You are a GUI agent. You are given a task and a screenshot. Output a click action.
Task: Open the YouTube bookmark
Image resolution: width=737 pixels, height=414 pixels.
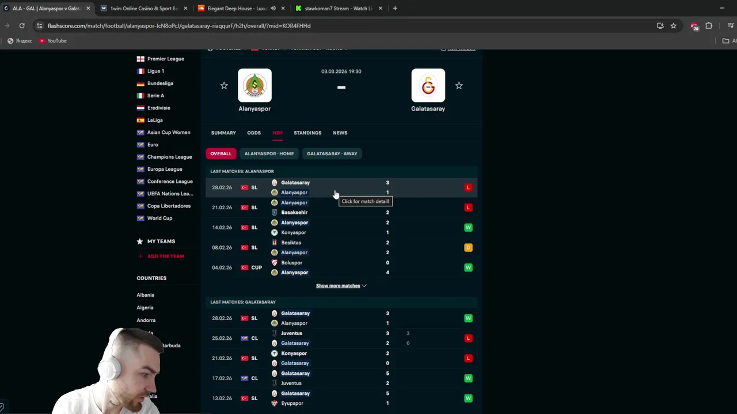click(x=52, y=41)
